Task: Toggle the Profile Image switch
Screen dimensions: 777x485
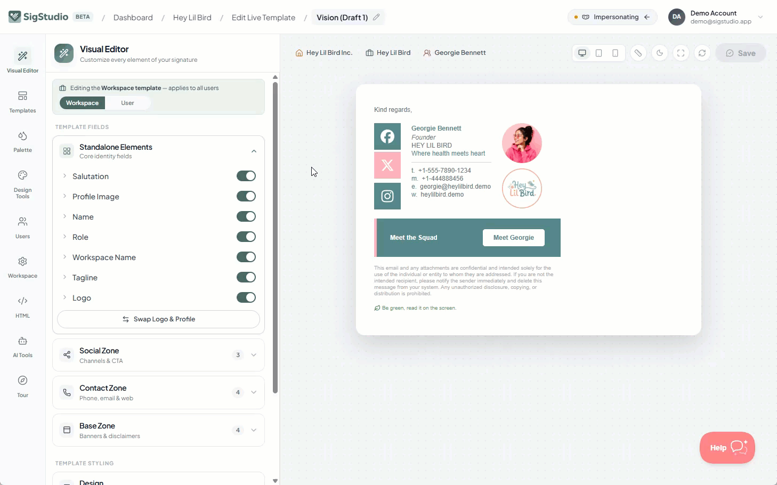Action: point(246,196)
